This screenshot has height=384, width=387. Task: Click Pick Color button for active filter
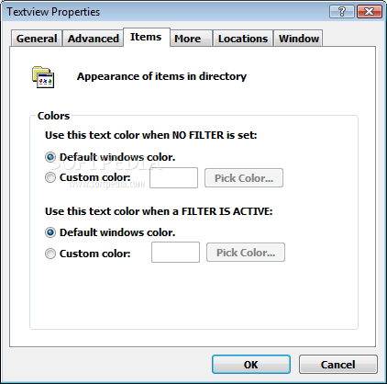click(246, 253)
